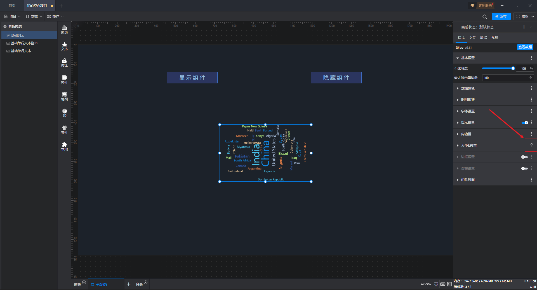Screen dimensions: 537x290
Task: Expand the 字体设置 font section
Action: 468,111
